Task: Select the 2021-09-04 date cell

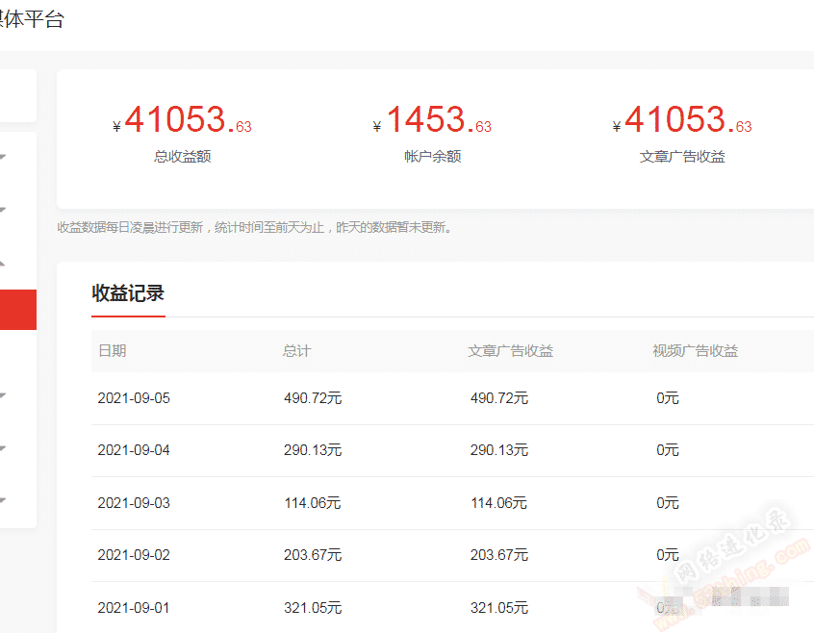Action: (x=134, y=450)
